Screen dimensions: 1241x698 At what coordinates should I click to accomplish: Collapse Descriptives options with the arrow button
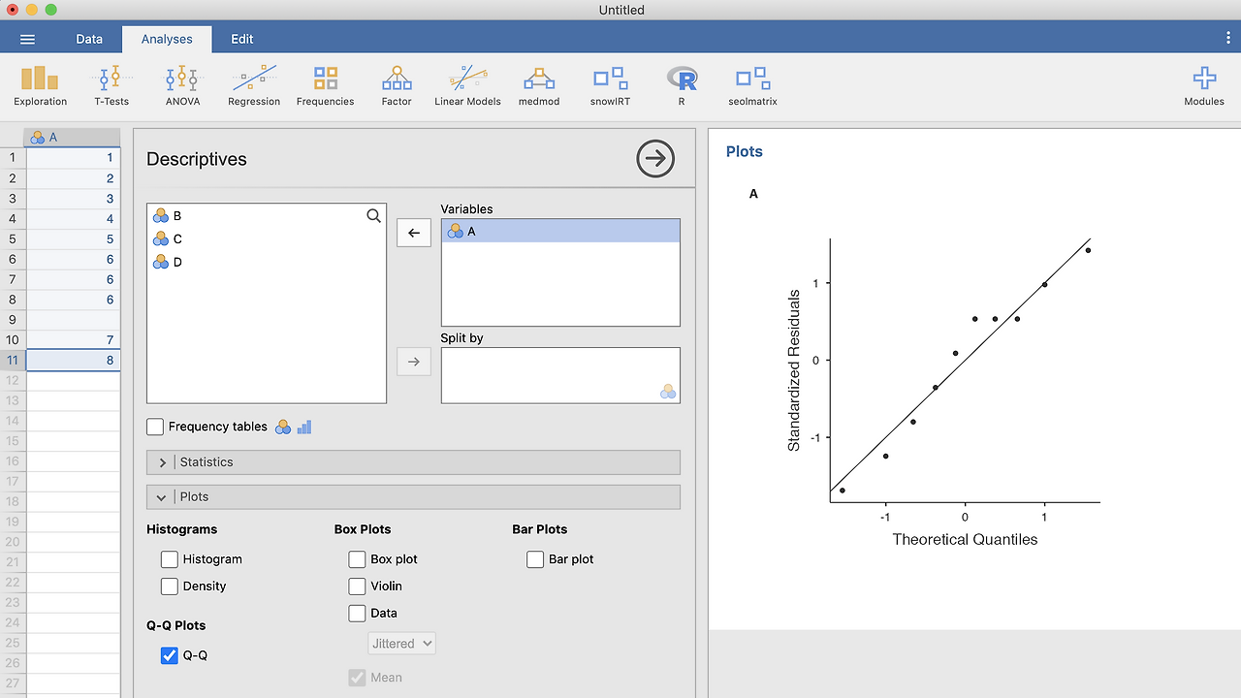[x=655, y=158]
